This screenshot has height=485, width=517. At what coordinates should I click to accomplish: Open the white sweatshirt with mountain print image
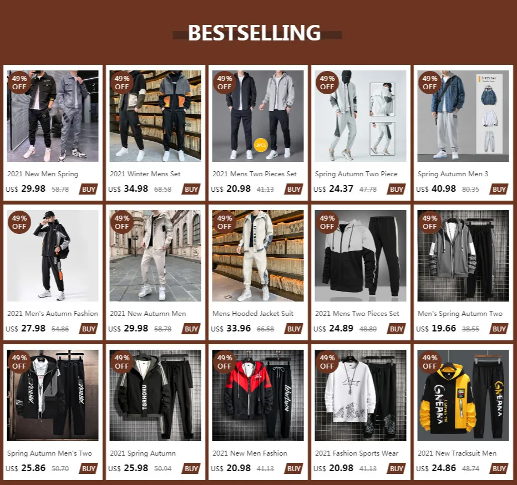pyautogui.click(x=361, y=395)
